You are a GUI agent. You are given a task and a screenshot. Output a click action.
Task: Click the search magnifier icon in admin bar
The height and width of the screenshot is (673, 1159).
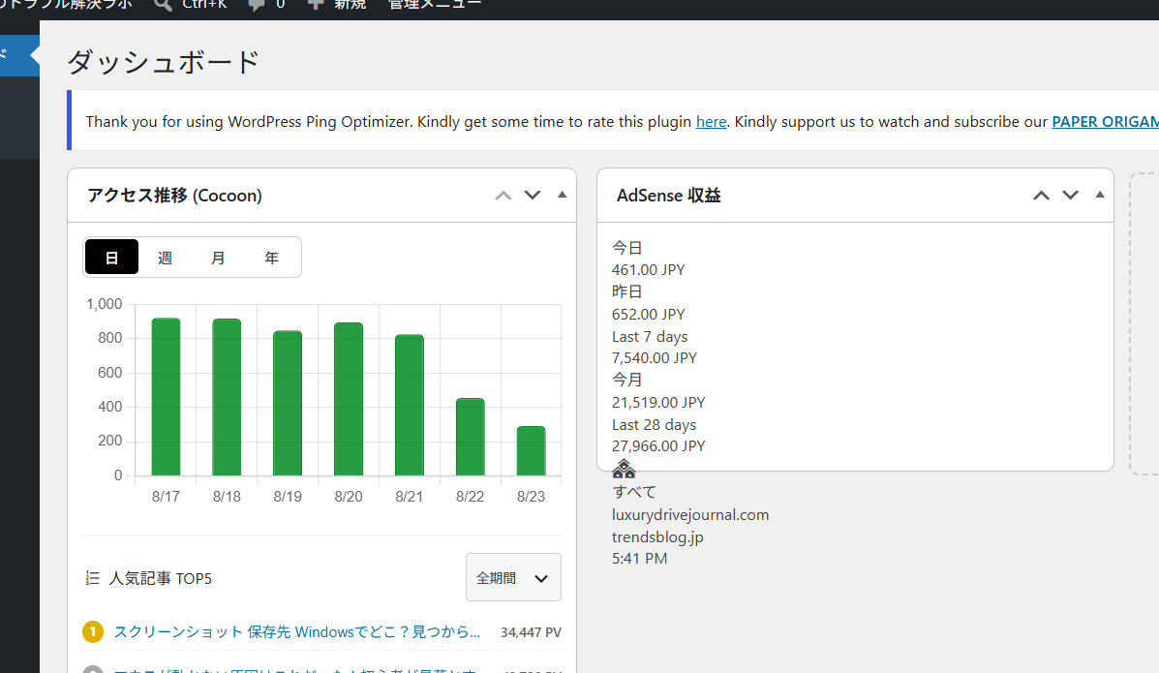pos(163,4)
